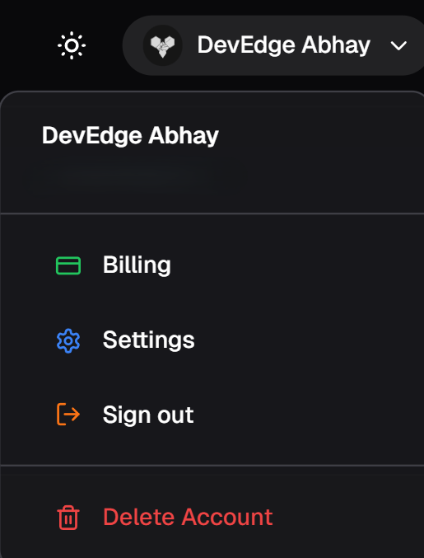Screen dimensions: 424x558
Task: Click the divider line above Billing
Action: coord(212,213)
